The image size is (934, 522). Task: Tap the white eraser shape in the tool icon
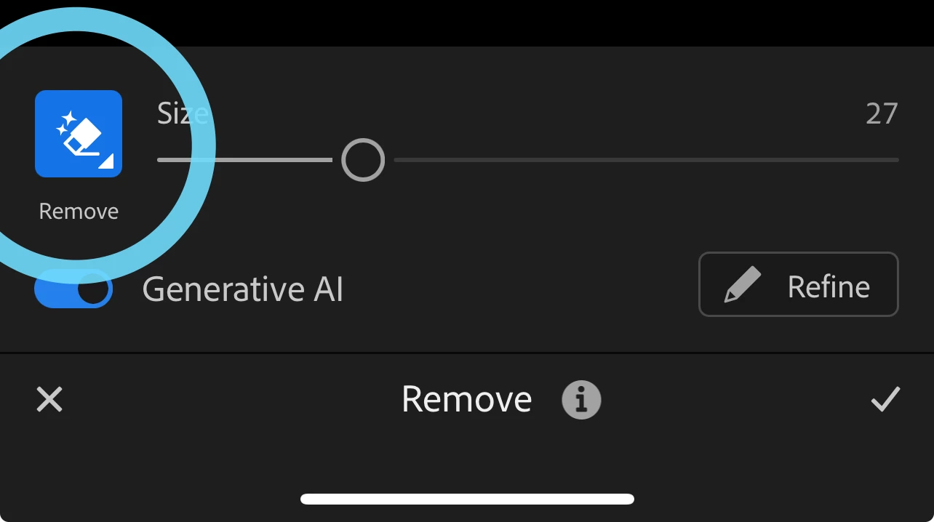84,138
